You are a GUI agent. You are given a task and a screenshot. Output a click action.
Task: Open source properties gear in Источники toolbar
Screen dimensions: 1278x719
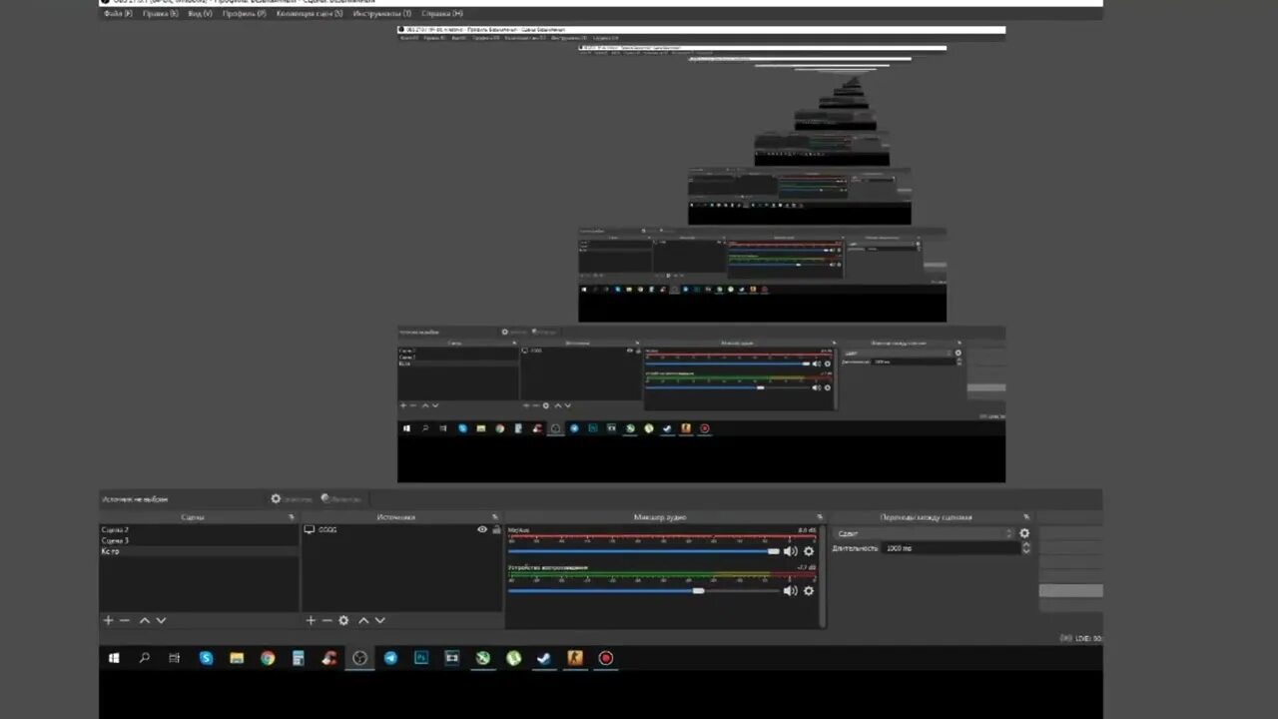(x=344, y=620)
